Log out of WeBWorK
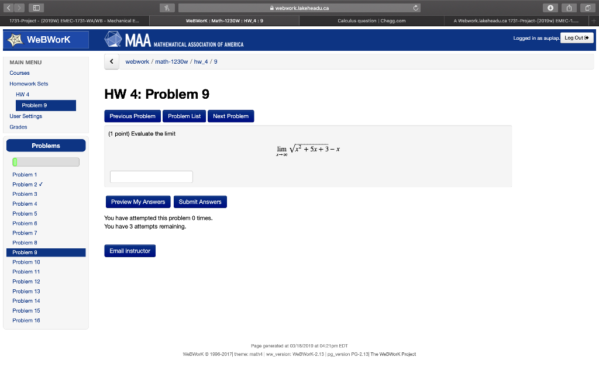Screen dimensions: 599x374 point(577,37)
